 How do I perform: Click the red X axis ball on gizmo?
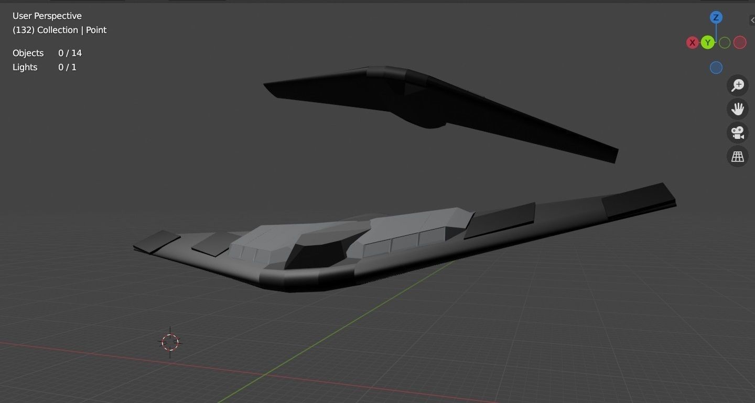[x=692, y=42]
